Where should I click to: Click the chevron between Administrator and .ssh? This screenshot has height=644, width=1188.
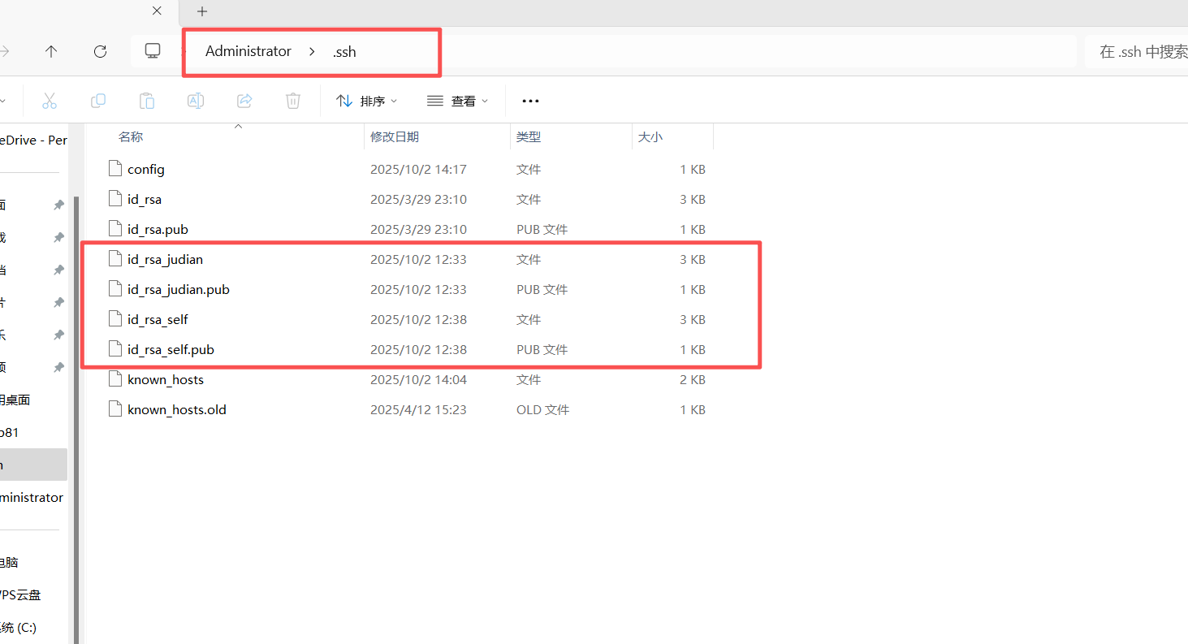(x=312, y=51)
